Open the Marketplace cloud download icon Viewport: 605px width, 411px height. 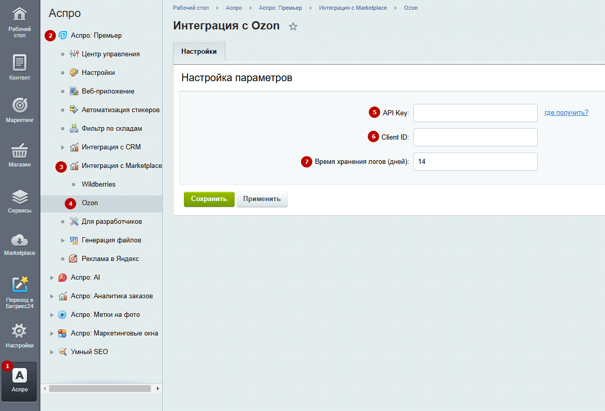(20, 240)
